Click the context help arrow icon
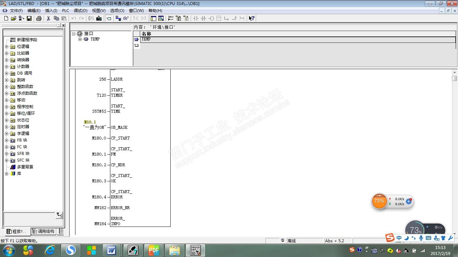458x257 pixels. pos(252,18)
